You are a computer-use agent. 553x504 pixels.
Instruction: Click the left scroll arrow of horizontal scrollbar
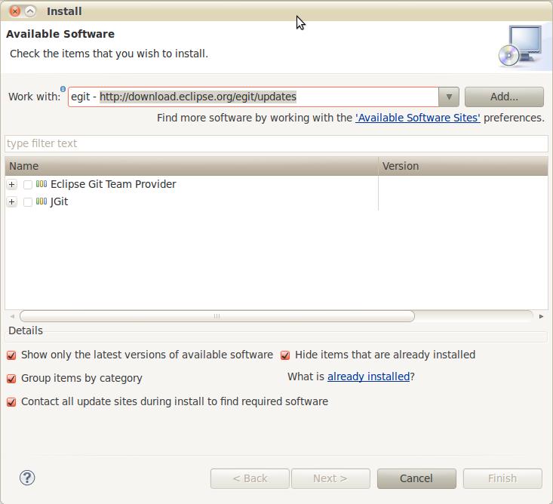(x=12, y=316)
